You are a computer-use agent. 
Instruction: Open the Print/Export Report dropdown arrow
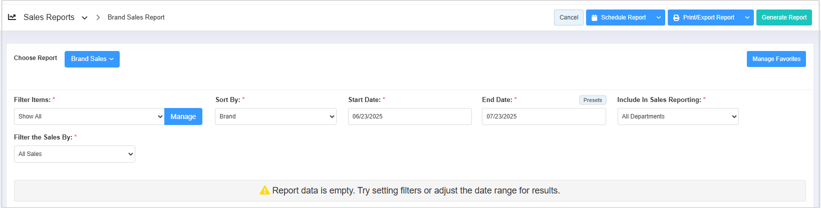click(747, 17)
